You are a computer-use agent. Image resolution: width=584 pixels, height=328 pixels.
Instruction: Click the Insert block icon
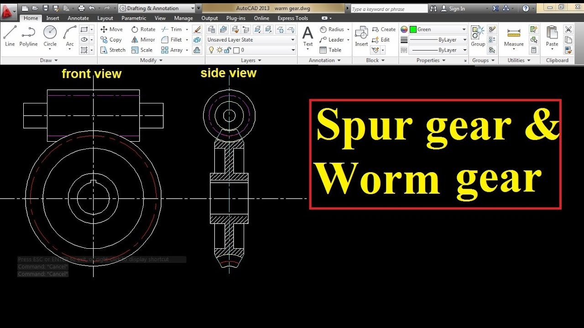click(x=361, y=36)
